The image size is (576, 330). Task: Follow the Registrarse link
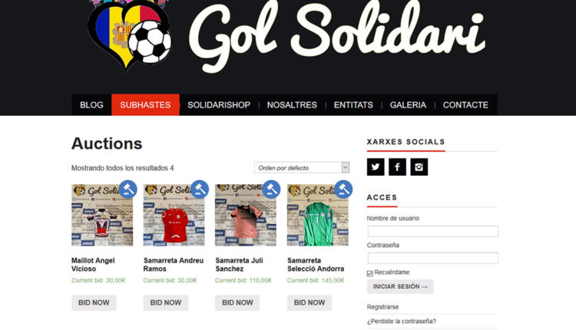point(382,307)
